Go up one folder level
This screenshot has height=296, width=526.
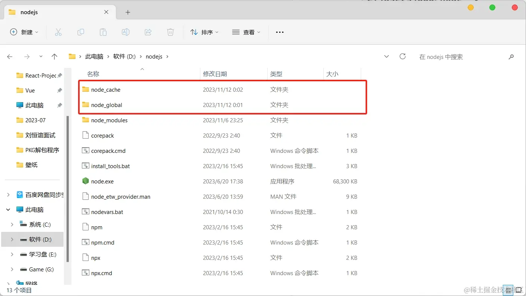click(x=55, y=57)
